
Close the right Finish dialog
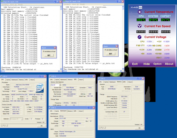[117, 46]
